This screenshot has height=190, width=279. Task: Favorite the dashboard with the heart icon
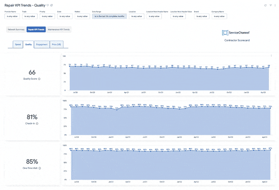pyautogui.click(x=47, y=5)
